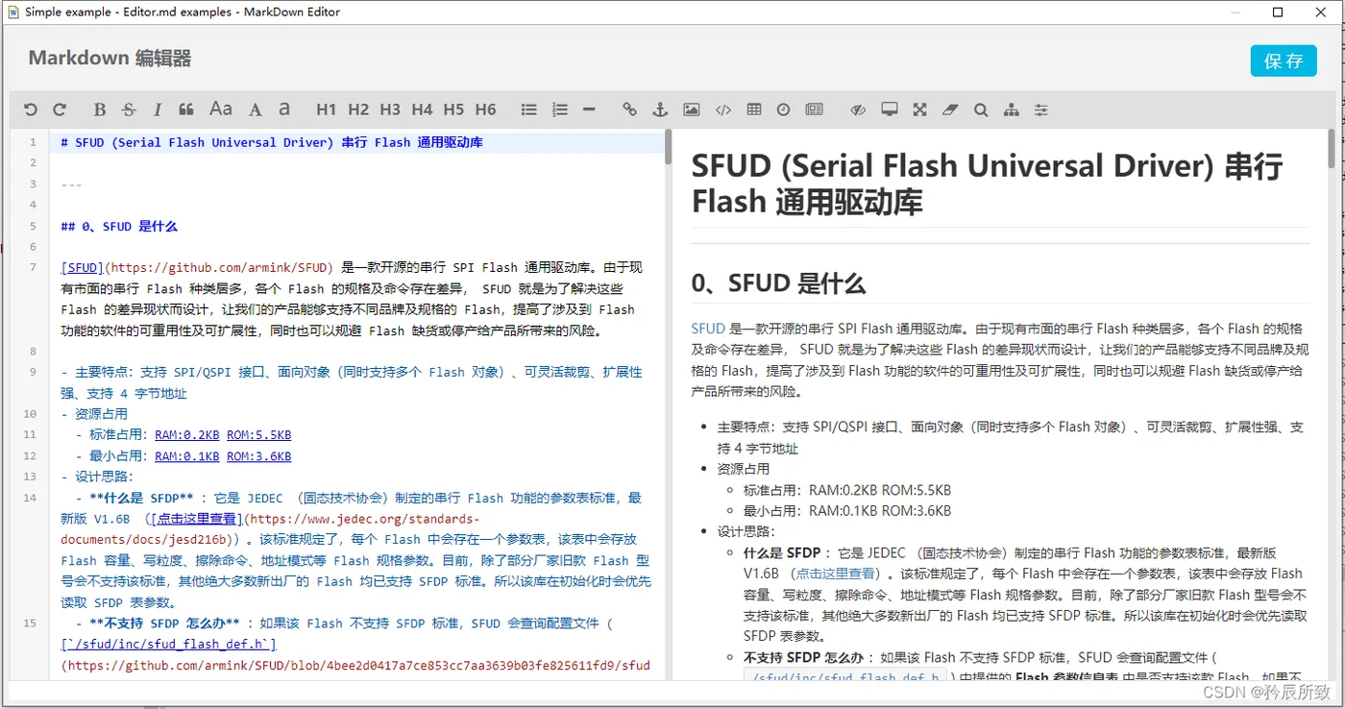The image size is (1345, 709).
Task: Convert selection to lowercase with a icon
Action: (284, 110)
